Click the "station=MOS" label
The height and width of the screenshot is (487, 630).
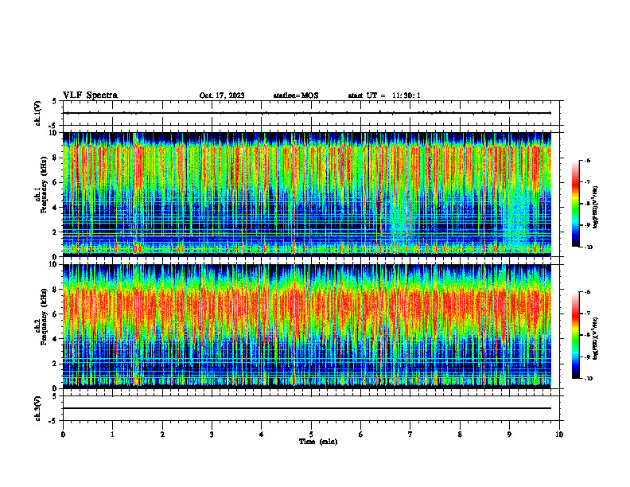pyautogui.click(x=296, y=95)
